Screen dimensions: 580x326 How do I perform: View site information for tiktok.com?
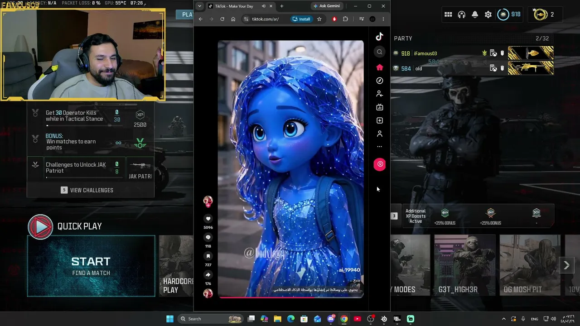click(246, 19)
